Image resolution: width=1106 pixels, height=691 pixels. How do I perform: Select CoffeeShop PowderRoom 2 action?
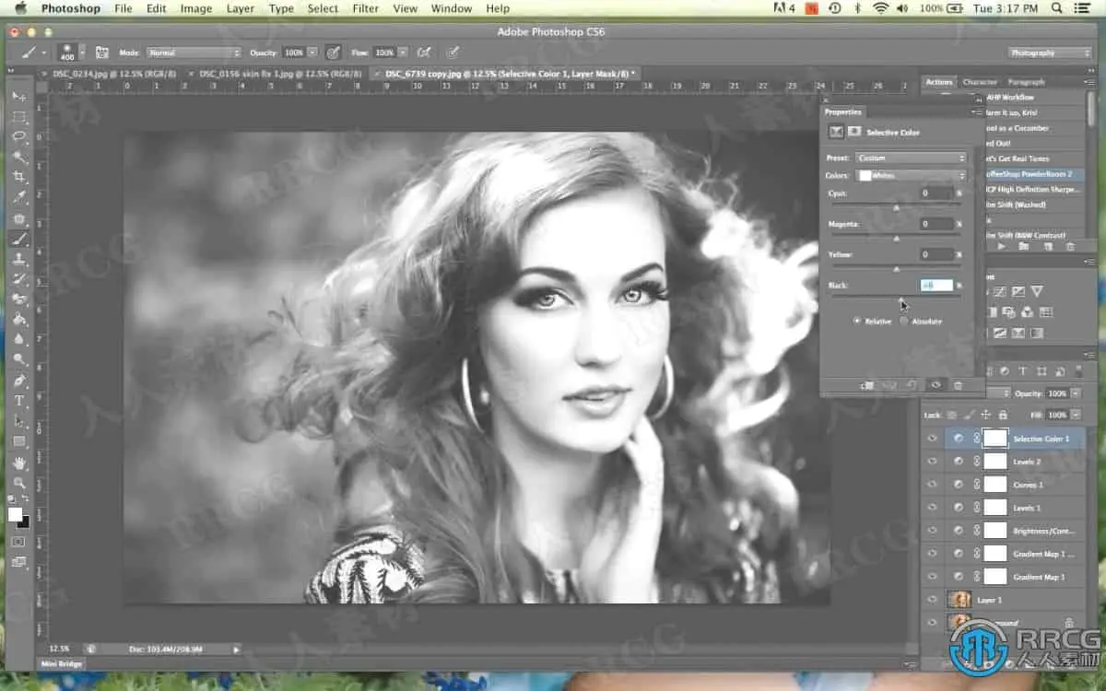tap(1034, 173)
